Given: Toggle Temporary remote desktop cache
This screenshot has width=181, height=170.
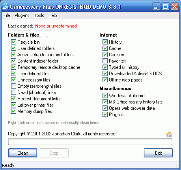Looking at the screenshot, I should point(13,67).
